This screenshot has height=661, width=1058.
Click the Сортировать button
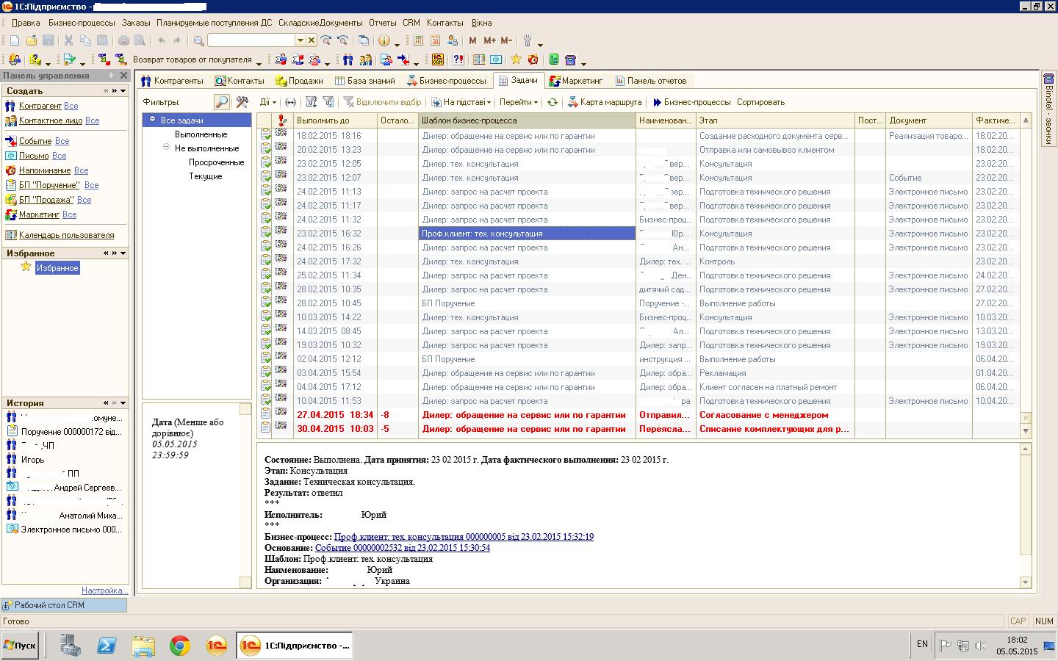[760, 103]
